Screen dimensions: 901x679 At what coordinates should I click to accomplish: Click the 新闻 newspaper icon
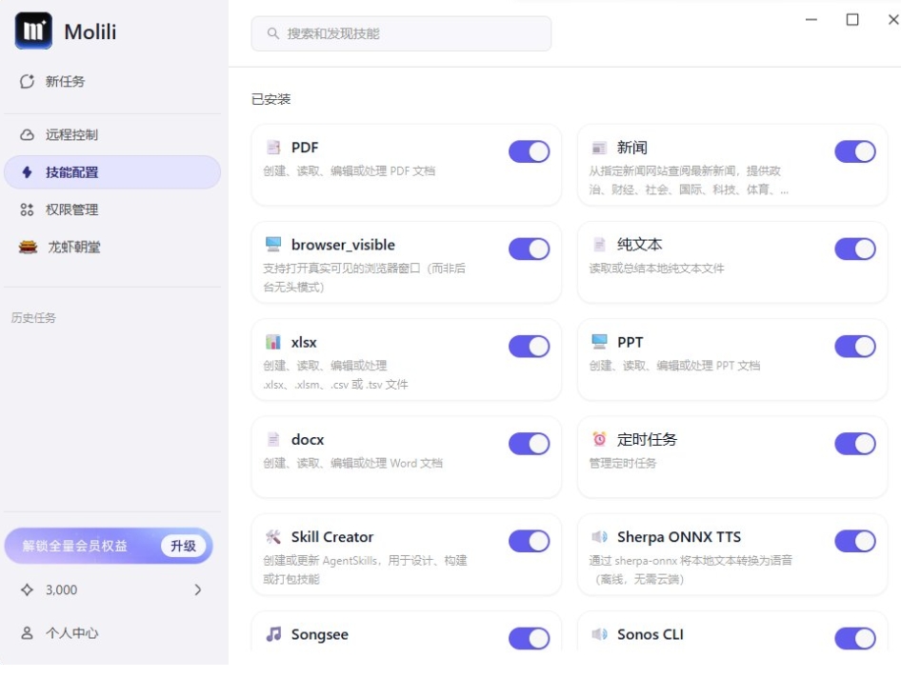click(599, 148)
